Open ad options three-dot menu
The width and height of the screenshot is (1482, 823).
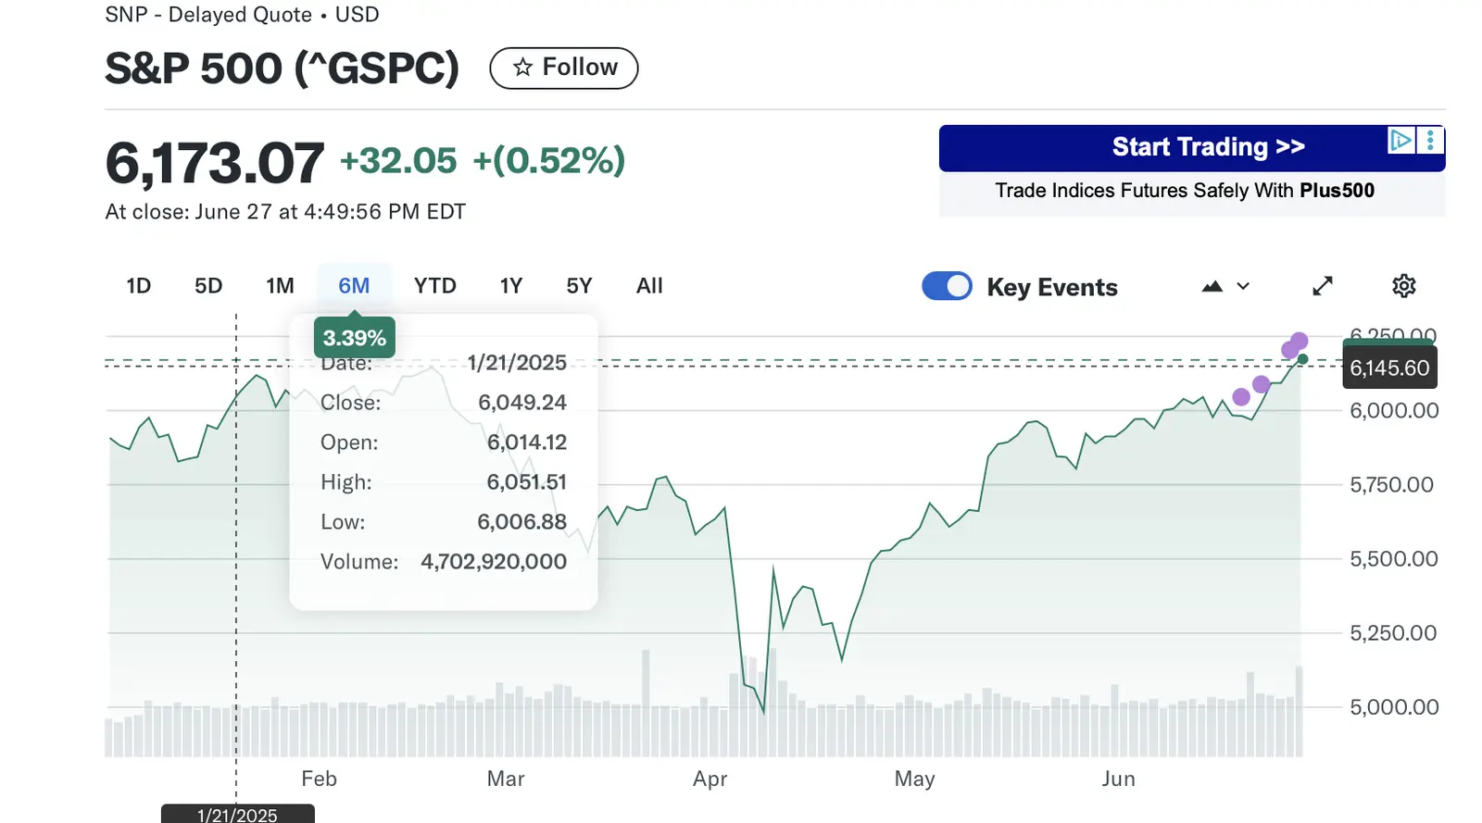[1431, 140]
